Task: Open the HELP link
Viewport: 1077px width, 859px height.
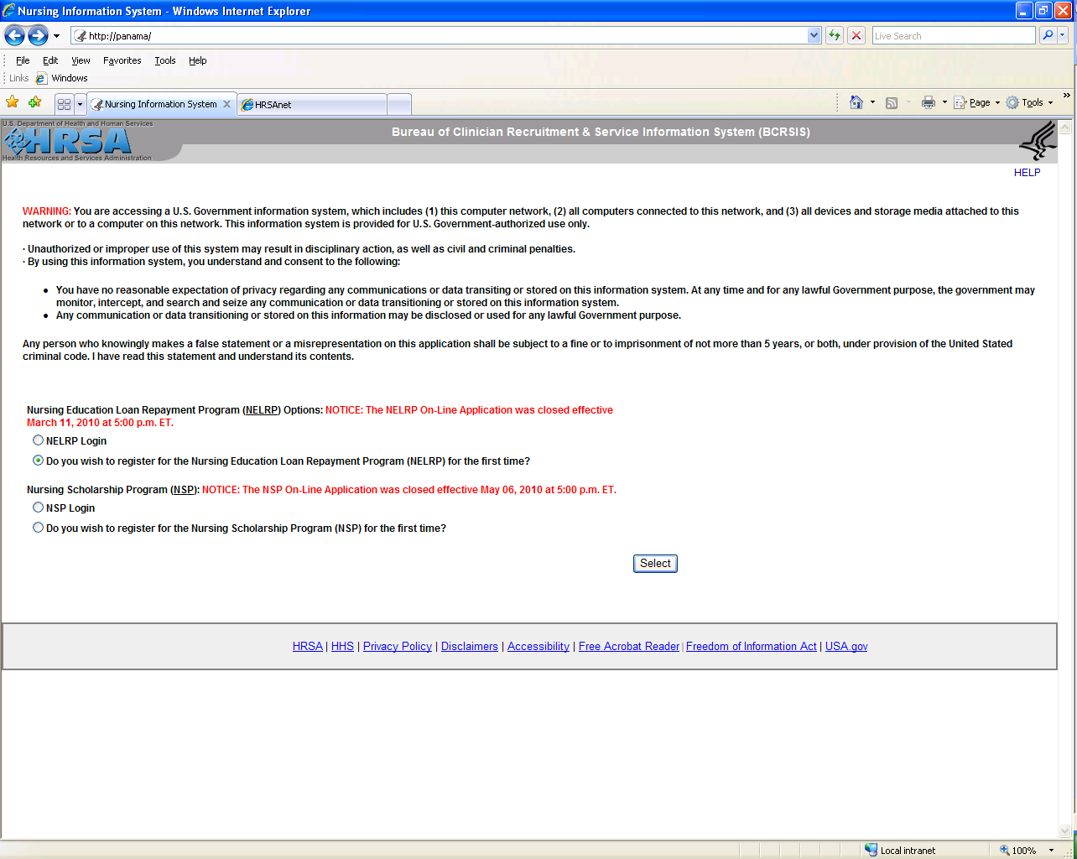Action: (x=1027, y=172)
